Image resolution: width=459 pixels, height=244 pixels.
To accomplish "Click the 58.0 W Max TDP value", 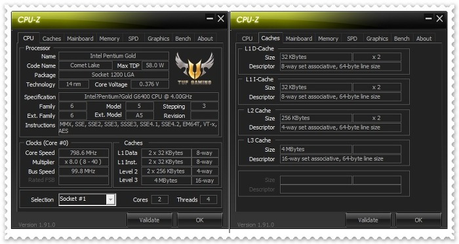I will pos(155,65).
